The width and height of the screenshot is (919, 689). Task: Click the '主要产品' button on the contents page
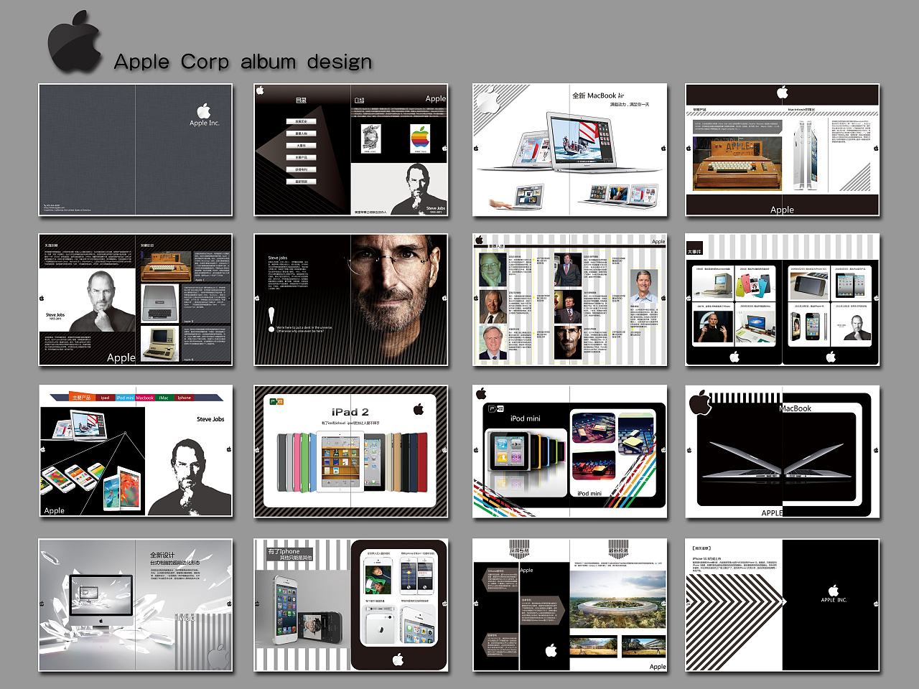click(302, 157)
